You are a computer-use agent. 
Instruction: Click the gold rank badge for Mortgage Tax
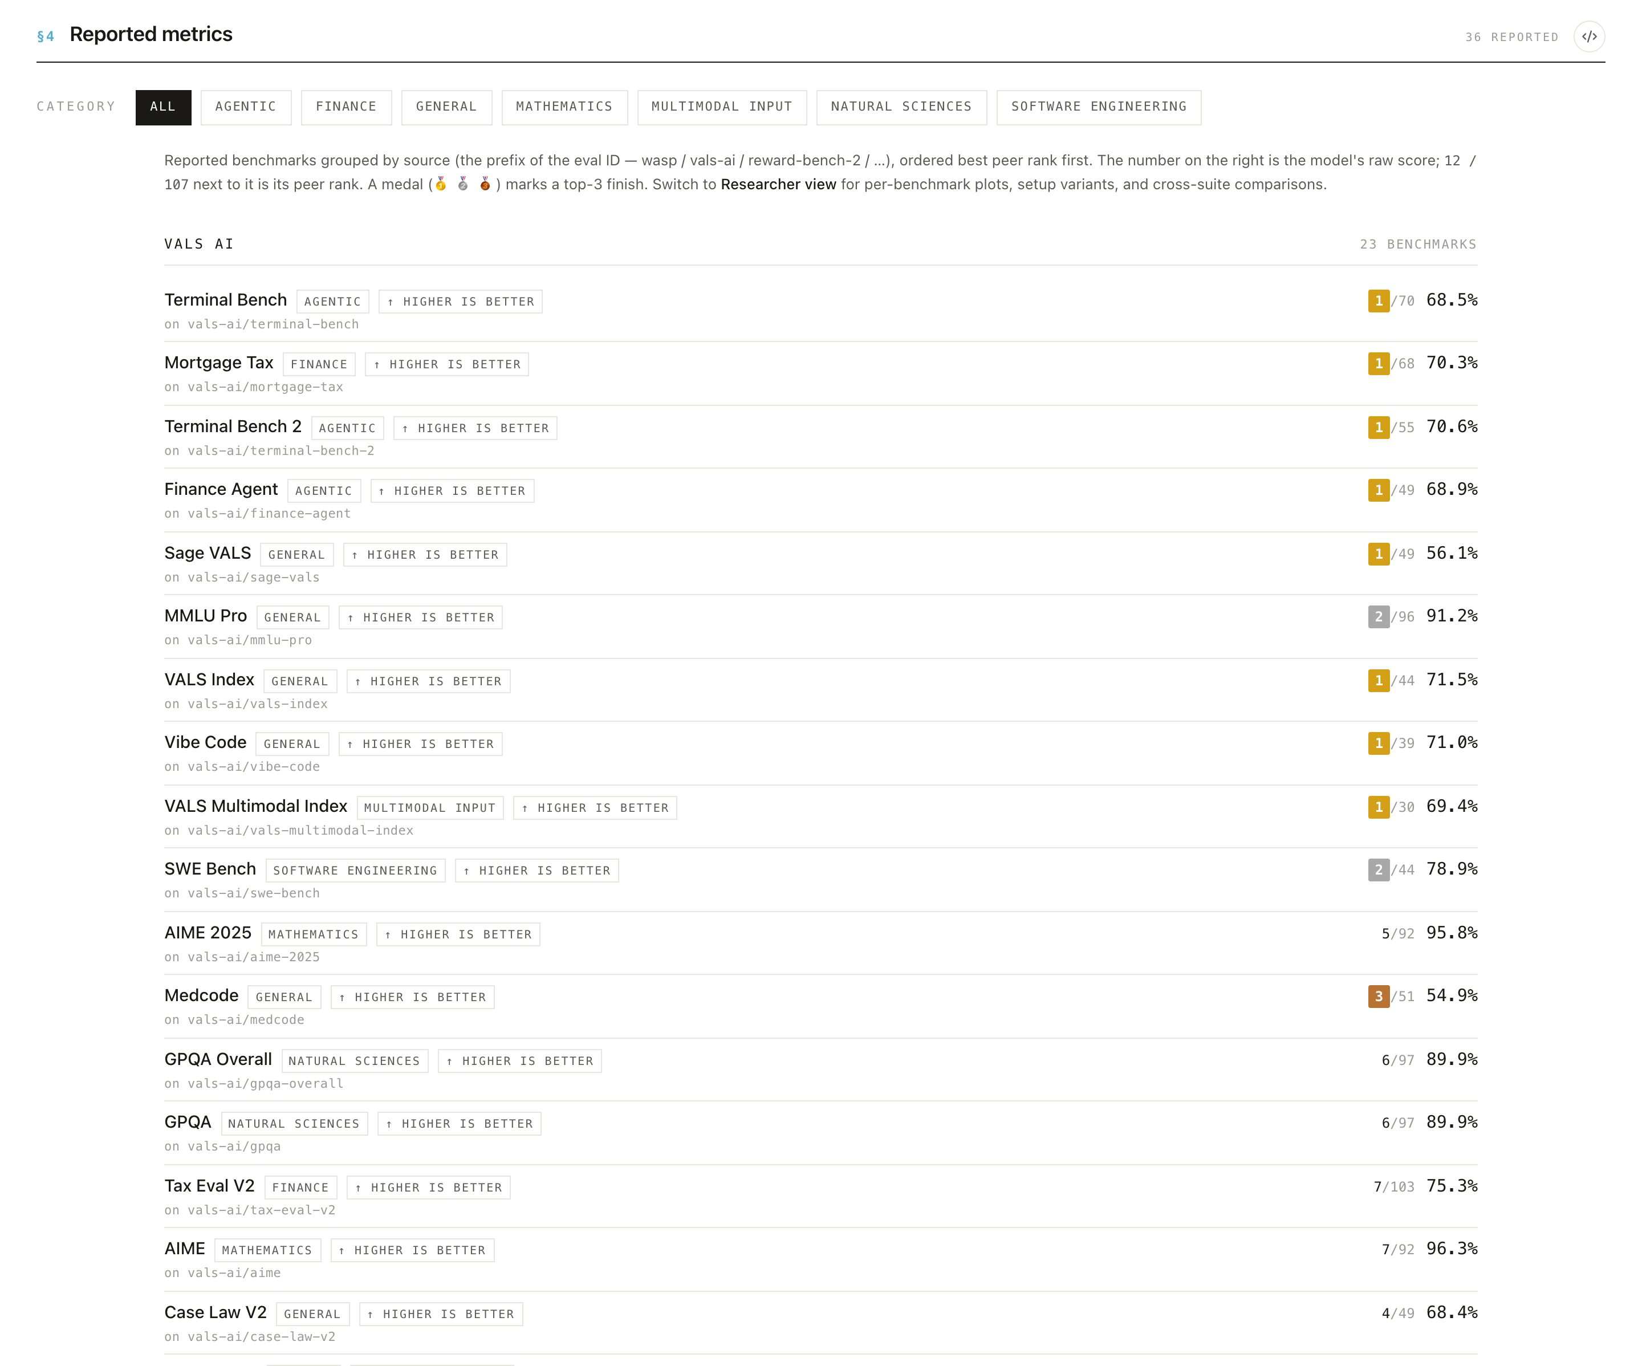tap(1379, 364)
